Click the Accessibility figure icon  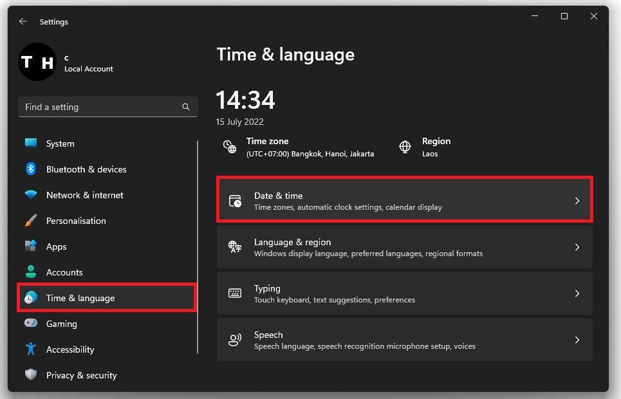(31, 349)
